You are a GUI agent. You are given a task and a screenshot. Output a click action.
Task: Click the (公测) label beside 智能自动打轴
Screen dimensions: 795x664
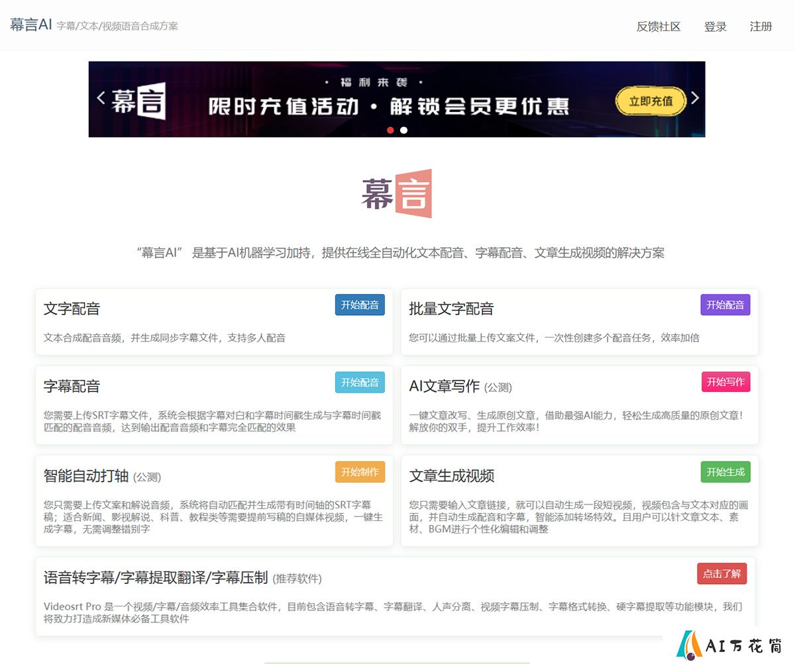147,477
